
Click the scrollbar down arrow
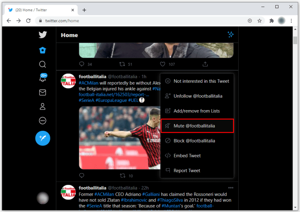(295, 207)
